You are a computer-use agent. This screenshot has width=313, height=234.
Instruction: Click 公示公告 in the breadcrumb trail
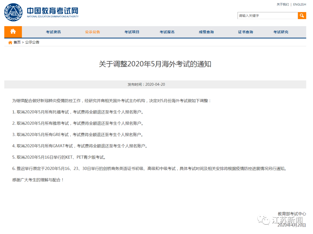pos(32,42)
